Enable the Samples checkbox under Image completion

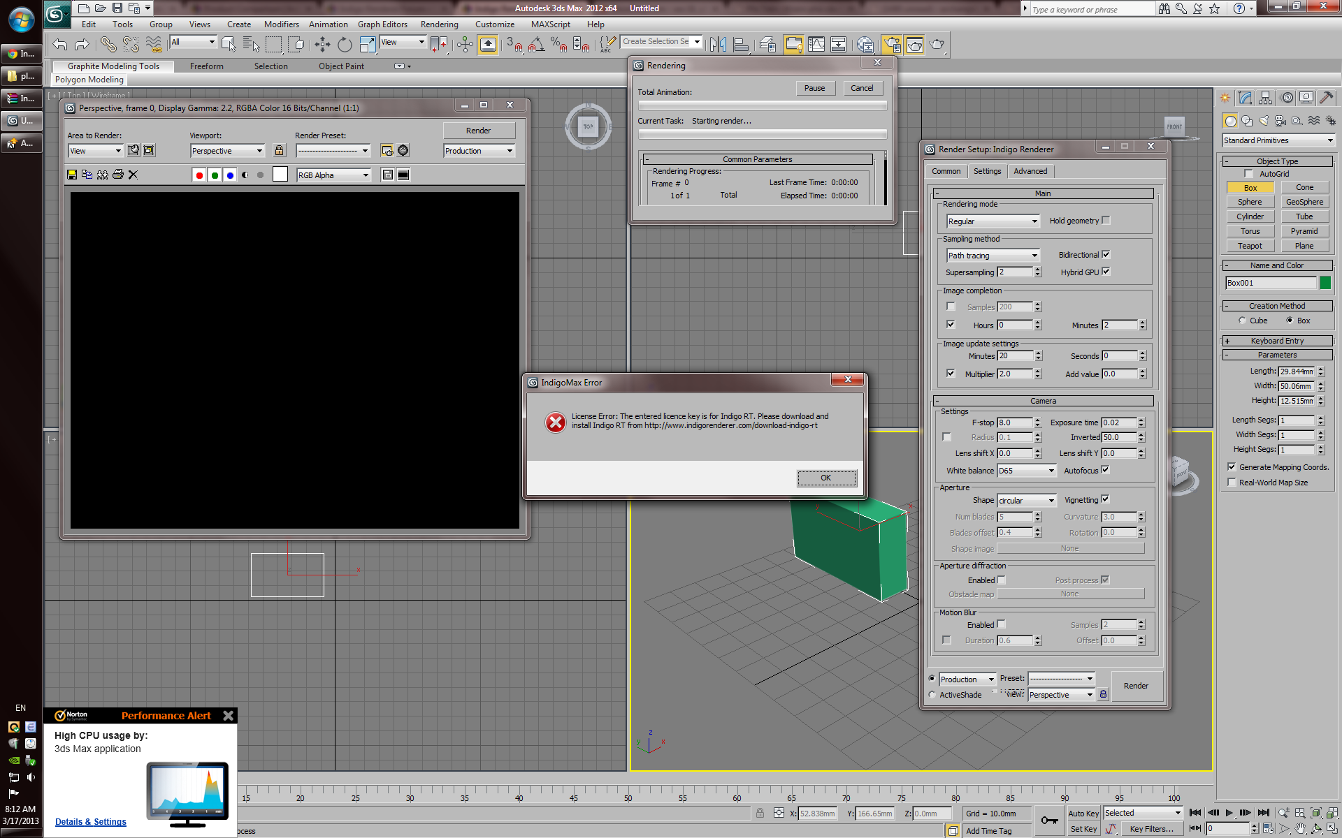pos(951,306)
